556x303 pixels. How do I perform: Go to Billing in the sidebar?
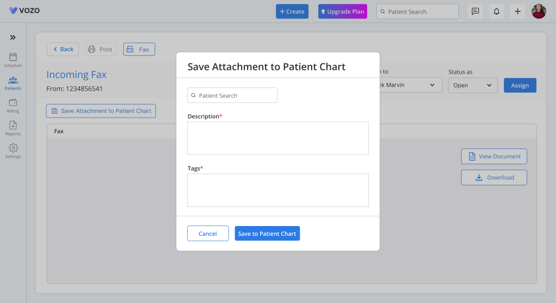pyautogui.click(x=13, y=106)
